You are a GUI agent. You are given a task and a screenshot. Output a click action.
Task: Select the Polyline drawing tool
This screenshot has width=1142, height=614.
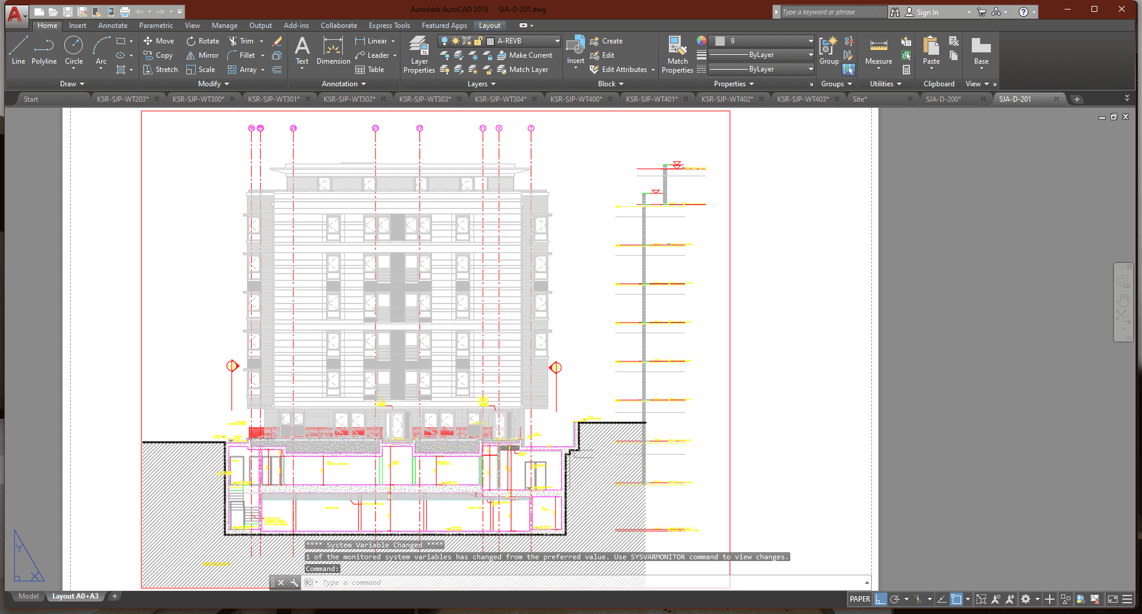[x=44, y=51]
